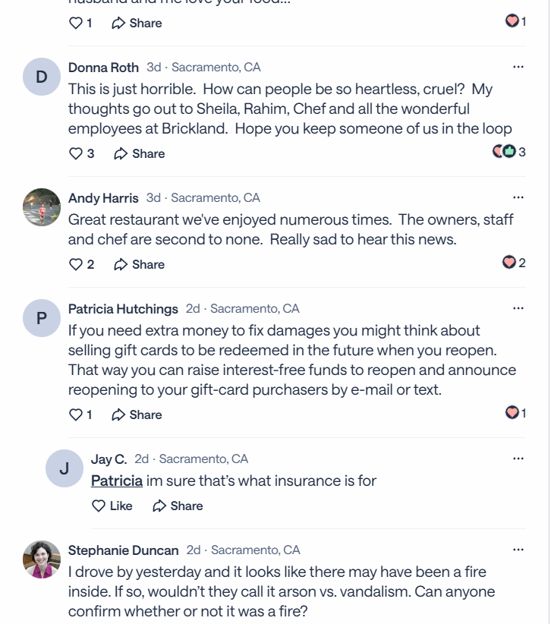Share Patricia Hutchings's gift card comment

pos(137,414)
